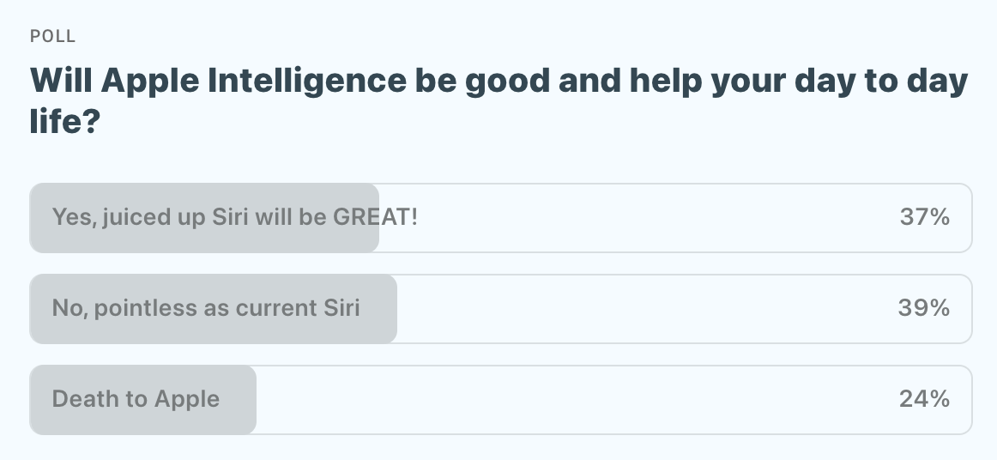Click the 24% result figure
The image size is (997, 460).
pyautogui.click(x=924, y=400)
